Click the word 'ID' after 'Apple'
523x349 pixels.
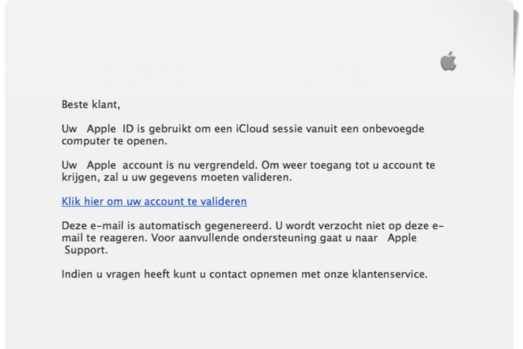(x=128, y=129)
